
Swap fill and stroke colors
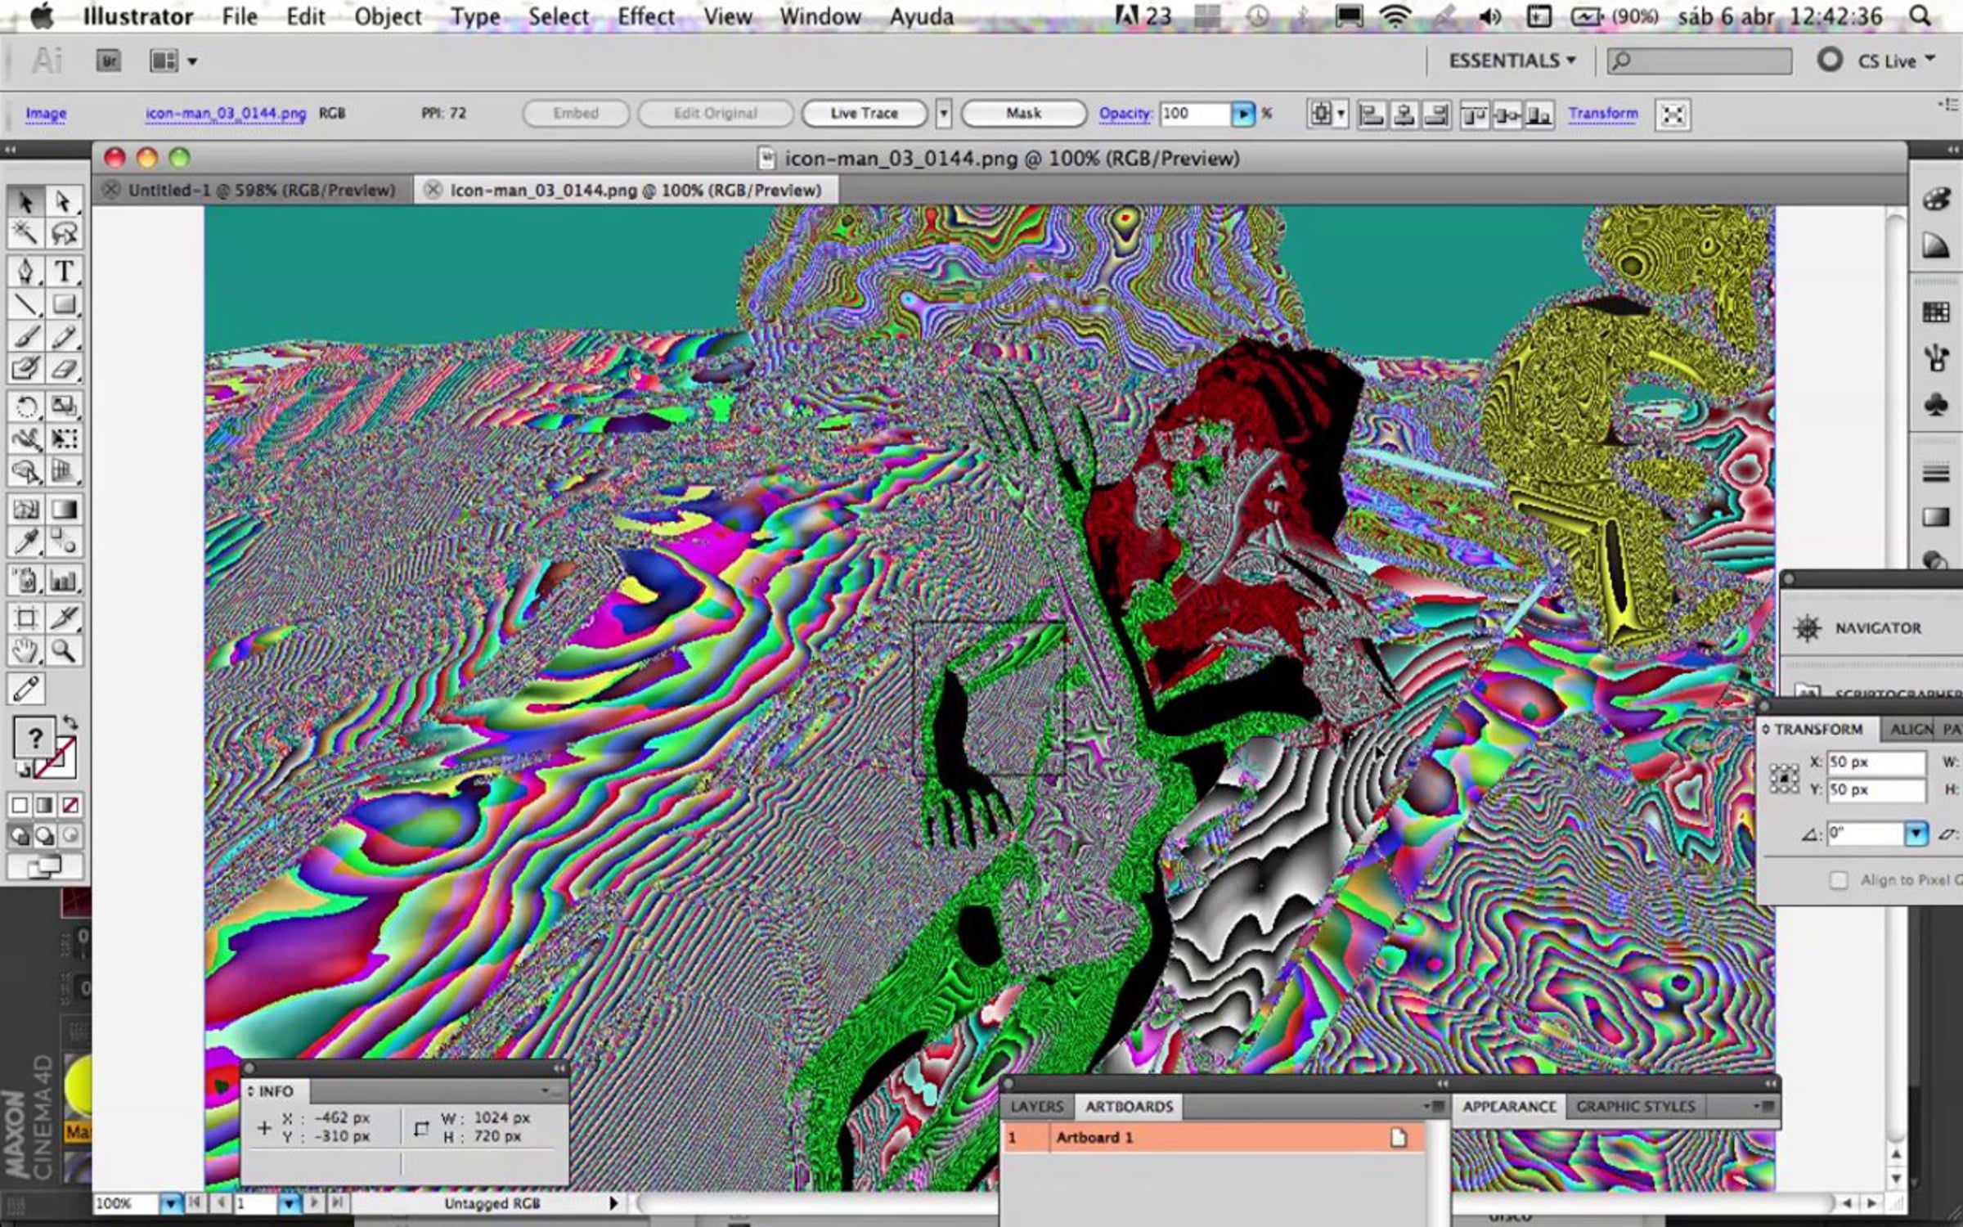[x=70, y=722]
